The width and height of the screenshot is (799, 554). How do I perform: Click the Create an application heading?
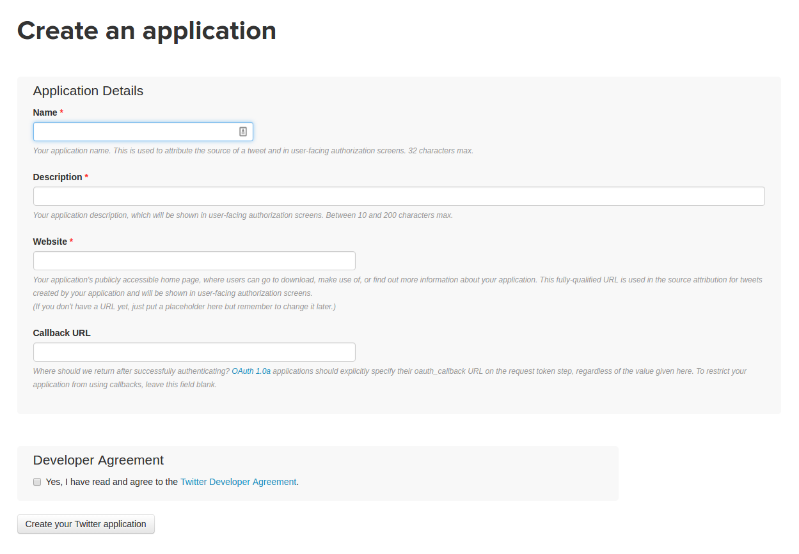click(x=146, y=31)
